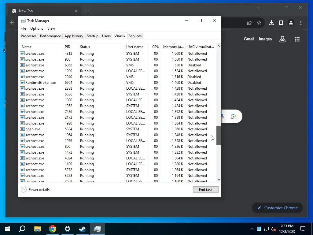Sort by UAC virtualization column header

(201, 47)
